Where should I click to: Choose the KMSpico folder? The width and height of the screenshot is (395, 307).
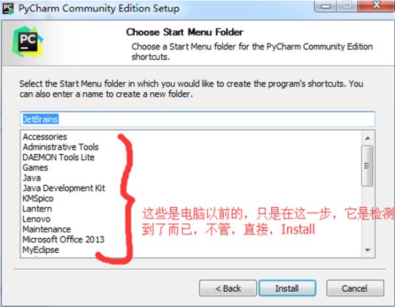[x=38, y=198]
